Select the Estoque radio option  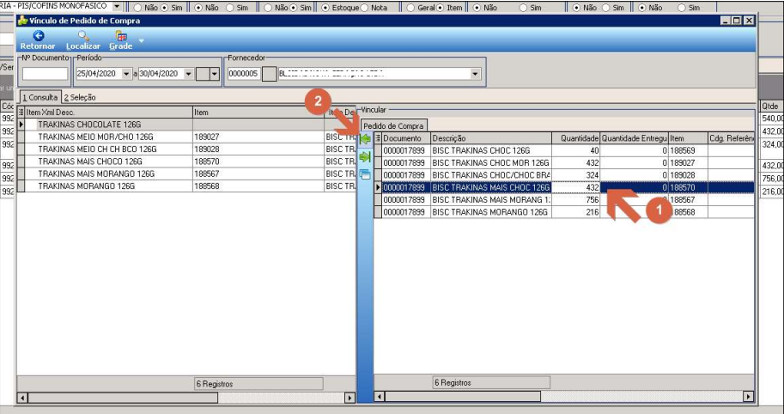pyautogui.click(x=325, y=8)
